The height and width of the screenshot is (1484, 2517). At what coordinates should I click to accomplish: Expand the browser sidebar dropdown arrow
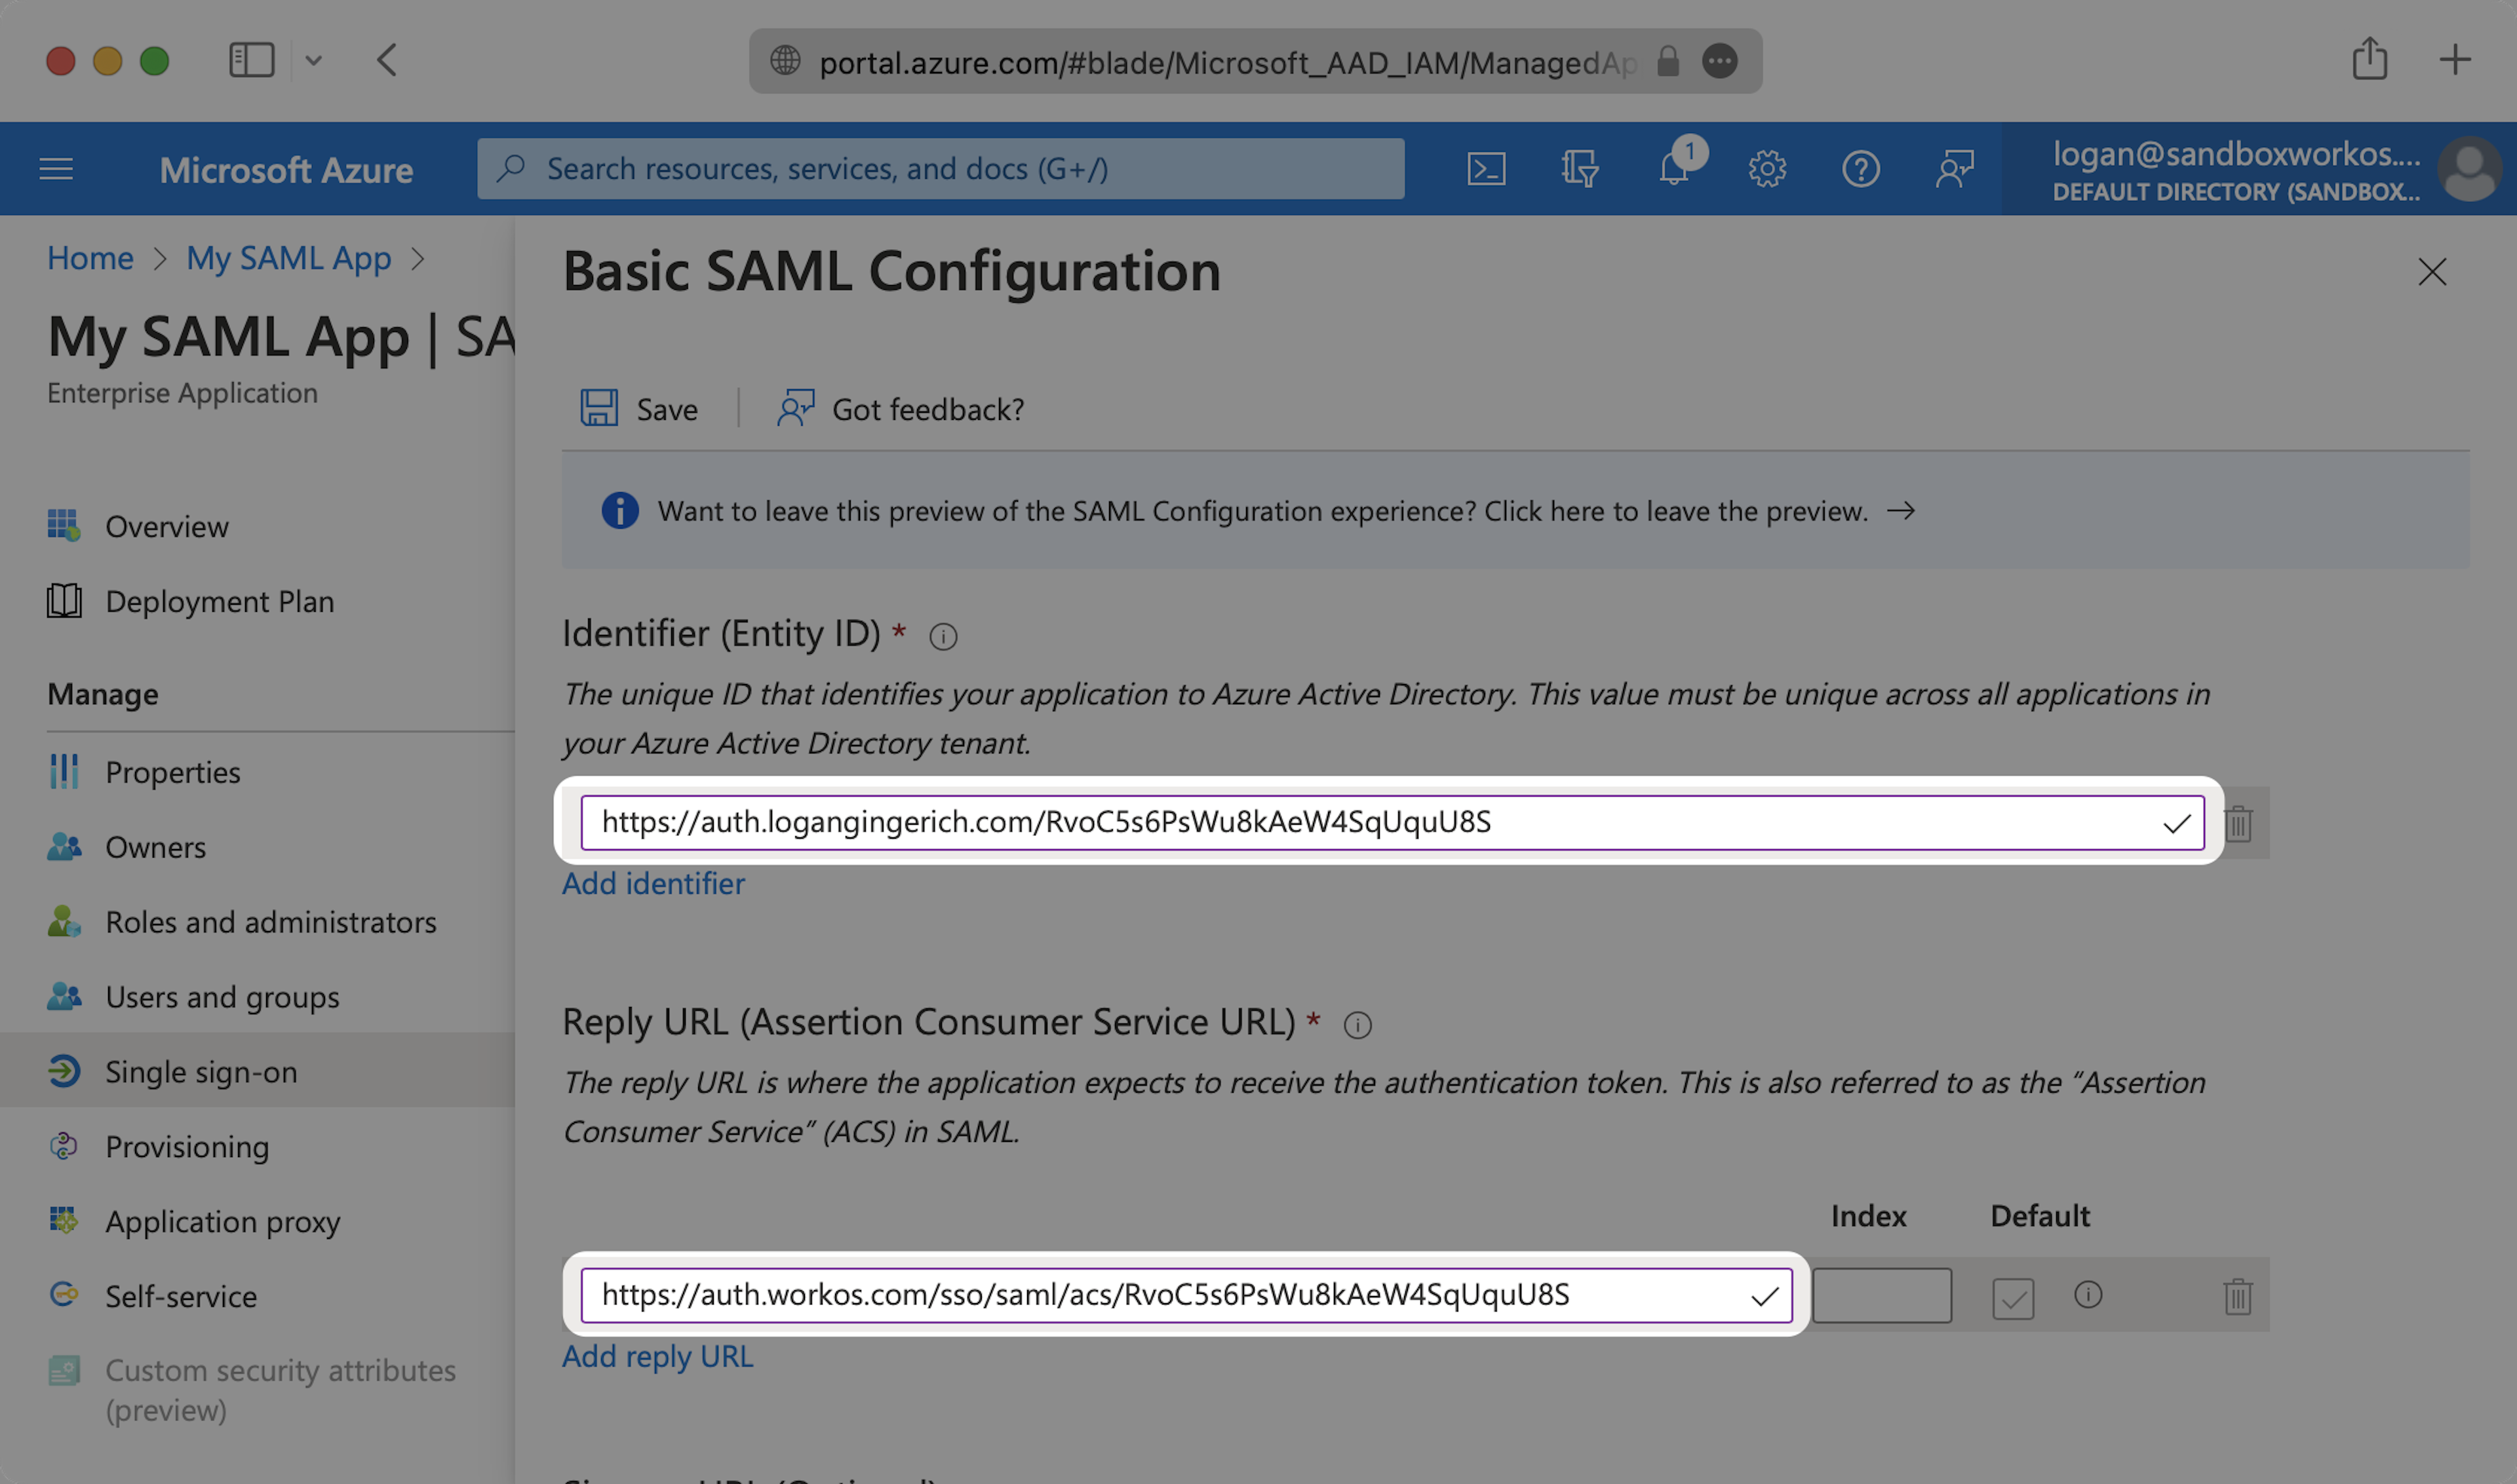(313, 61)
